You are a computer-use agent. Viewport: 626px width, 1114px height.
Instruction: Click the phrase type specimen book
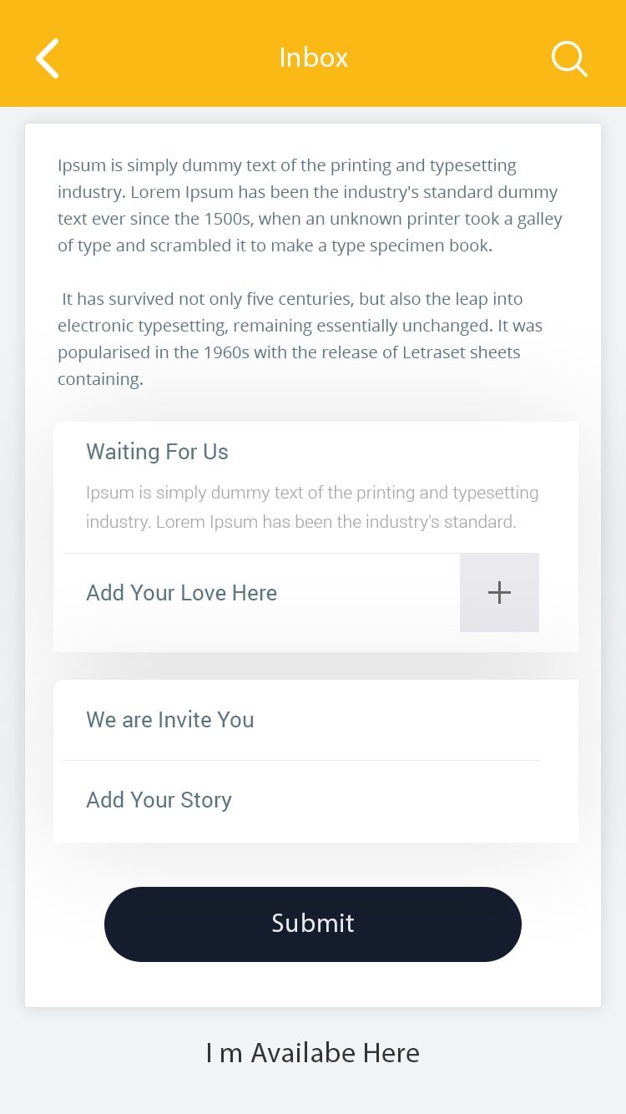point(412,246)
